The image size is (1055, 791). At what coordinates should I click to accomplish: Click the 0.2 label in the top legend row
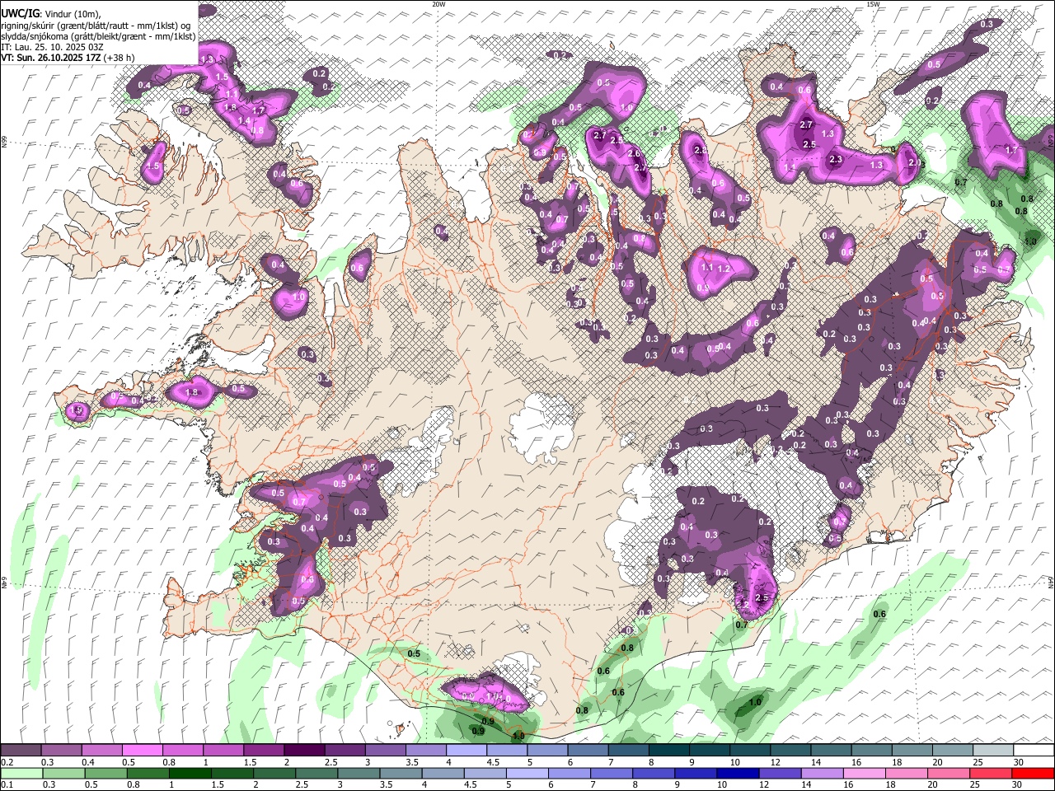(x=7, y=762)
